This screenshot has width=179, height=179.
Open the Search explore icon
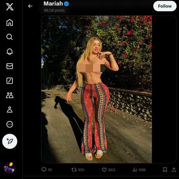pos(10,37)
